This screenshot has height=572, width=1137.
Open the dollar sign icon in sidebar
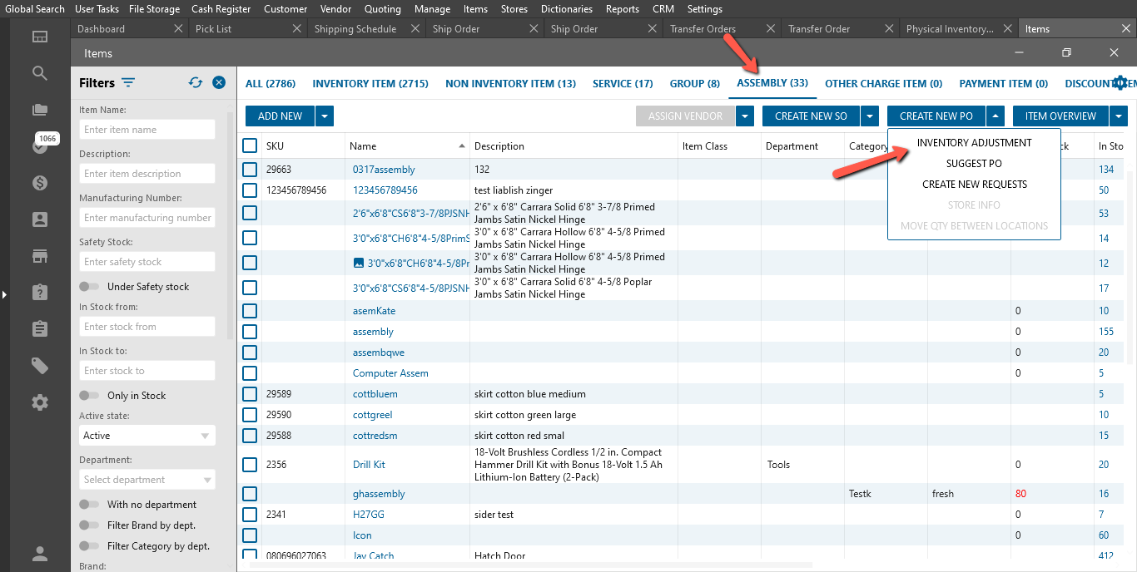point(40,183)
